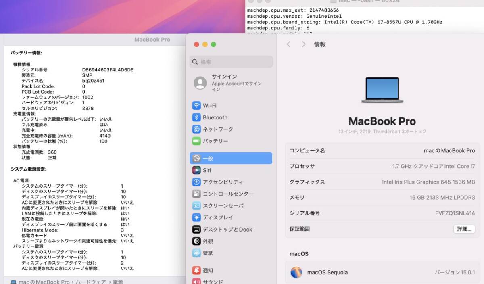Open スクリーンセーバ settings
484x284 pixels.
coord(222,206)
